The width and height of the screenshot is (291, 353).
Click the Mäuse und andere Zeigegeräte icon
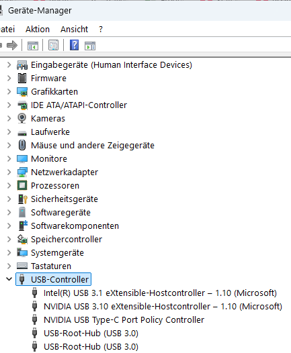[22, 145]
